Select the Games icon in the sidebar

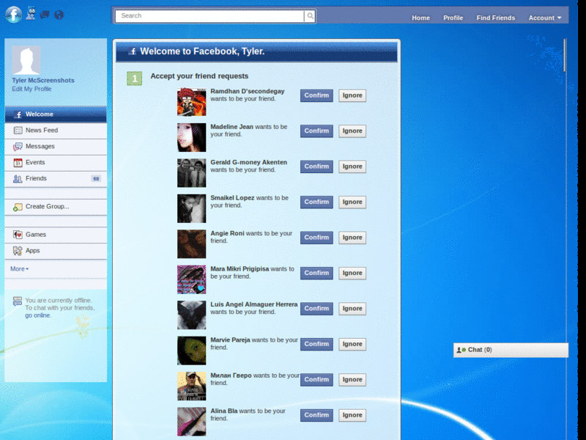pyautogui.click(x=18, y=235)
